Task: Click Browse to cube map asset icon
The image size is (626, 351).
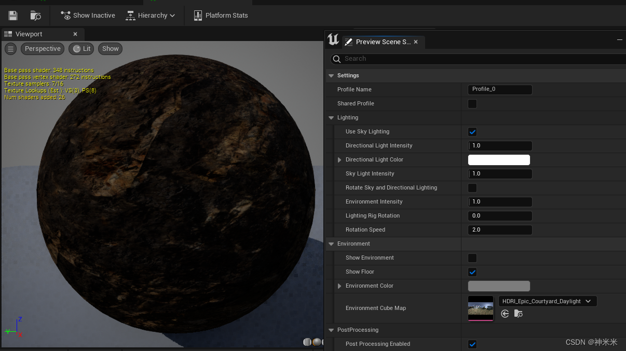Action: [x=518, y=314]
